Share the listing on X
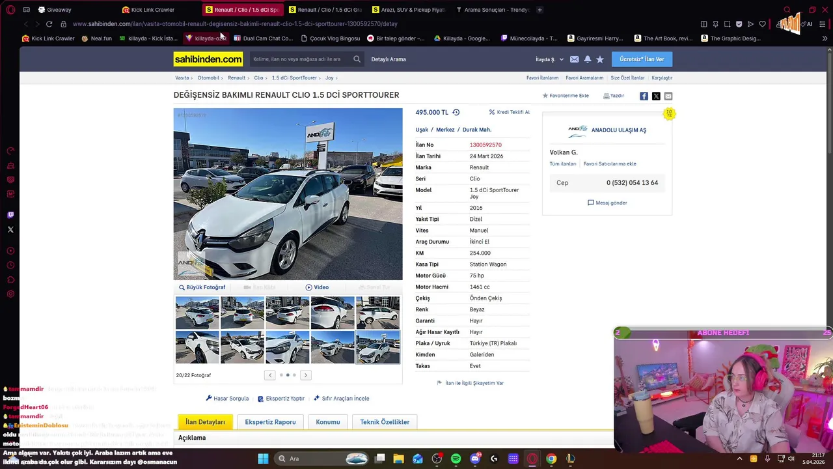 [x=656, y=96]
